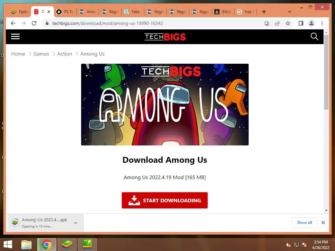Open a new browser tab

click(x=264, y=12)
